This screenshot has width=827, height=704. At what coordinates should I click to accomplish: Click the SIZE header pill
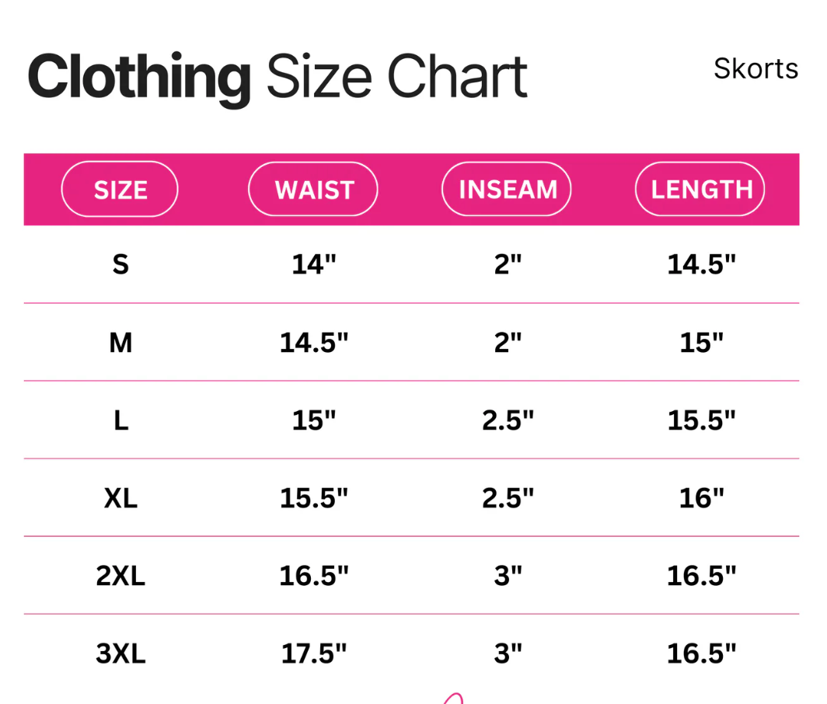(x=120, y=189)
